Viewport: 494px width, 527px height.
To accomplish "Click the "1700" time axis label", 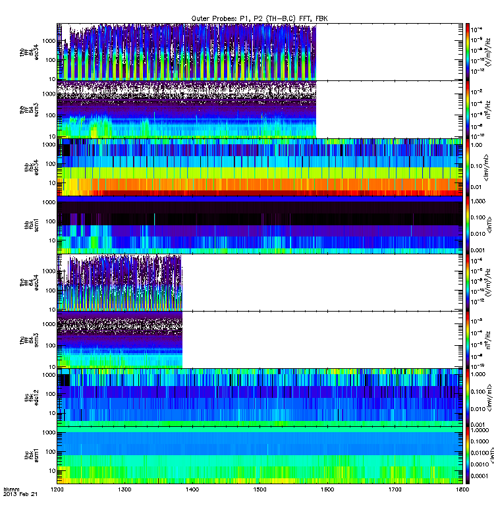I will [395, 489].
